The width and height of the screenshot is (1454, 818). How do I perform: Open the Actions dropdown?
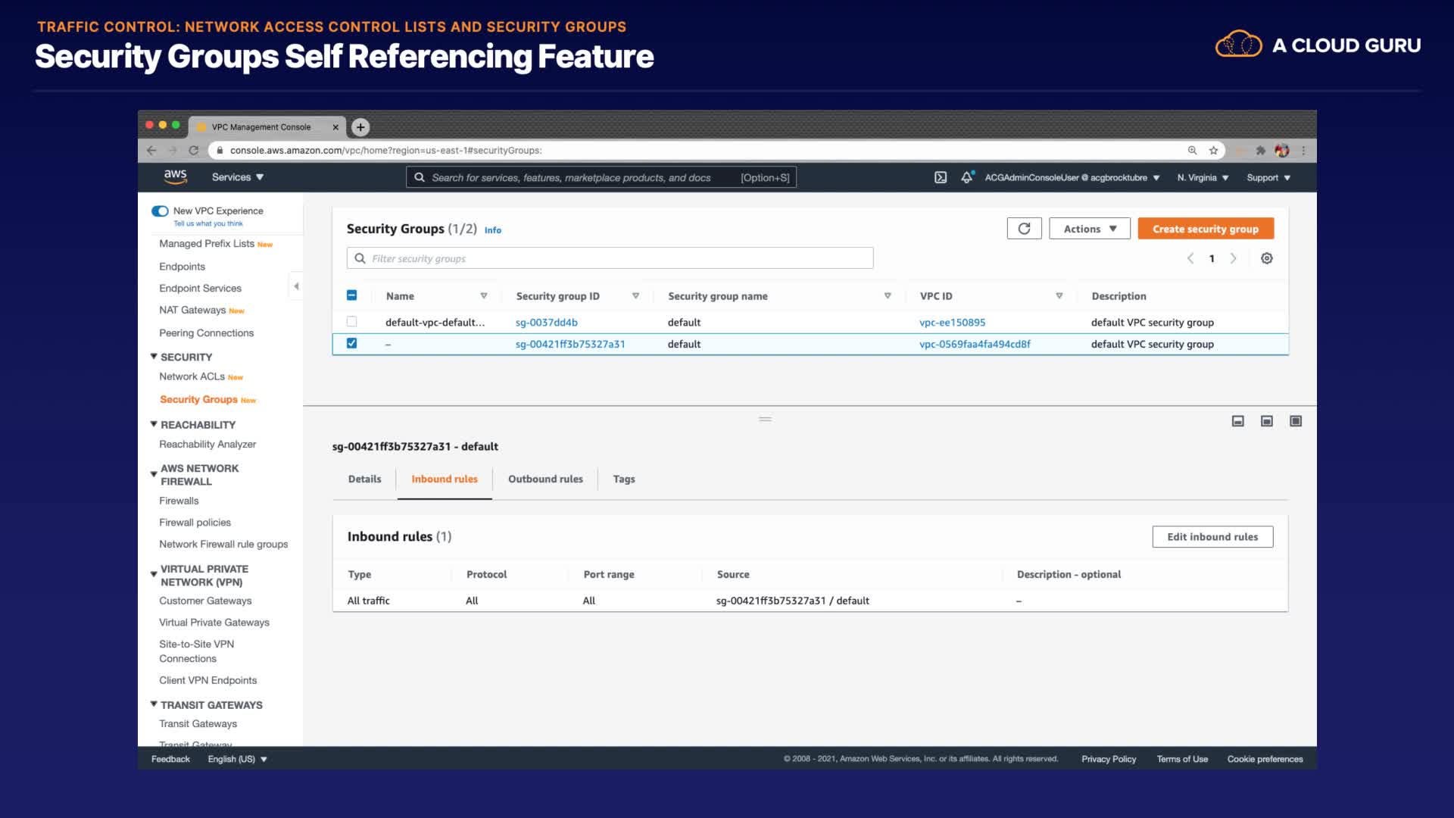pyautogui.click(x=1089, y=229)
